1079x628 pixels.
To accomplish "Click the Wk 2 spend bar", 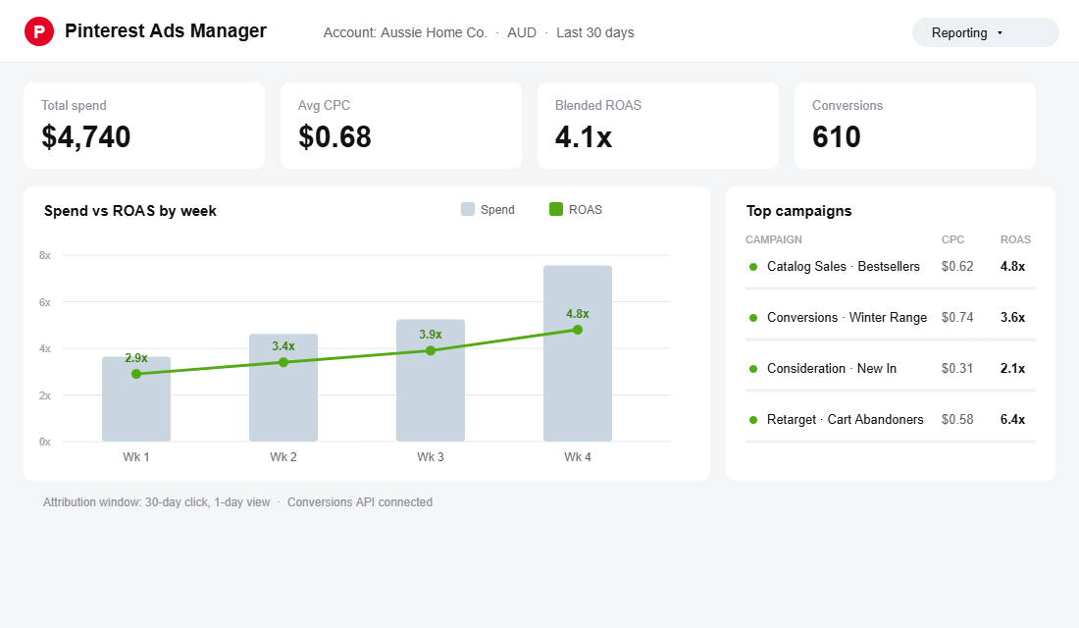I will [283, 388].
